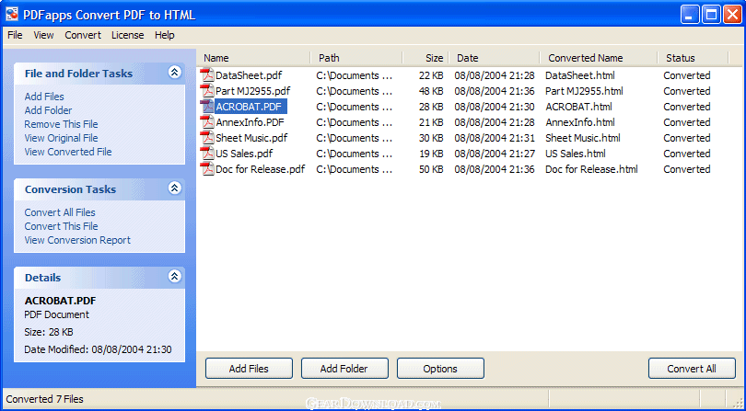Click the AnnexInfo.html converted name

tap(580, 122)
